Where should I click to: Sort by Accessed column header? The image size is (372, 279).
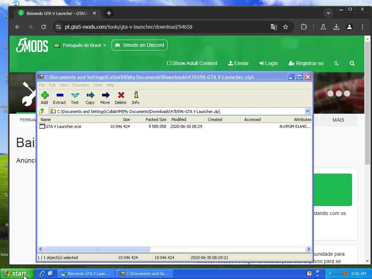click(259, 120)
